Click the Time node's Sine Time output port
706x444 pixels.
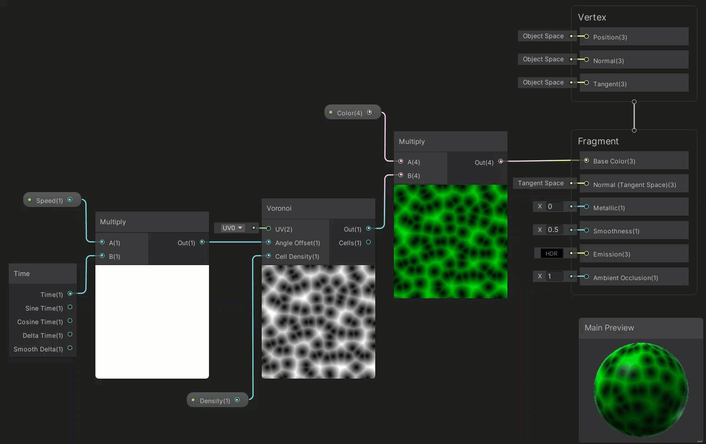point(70,307)
